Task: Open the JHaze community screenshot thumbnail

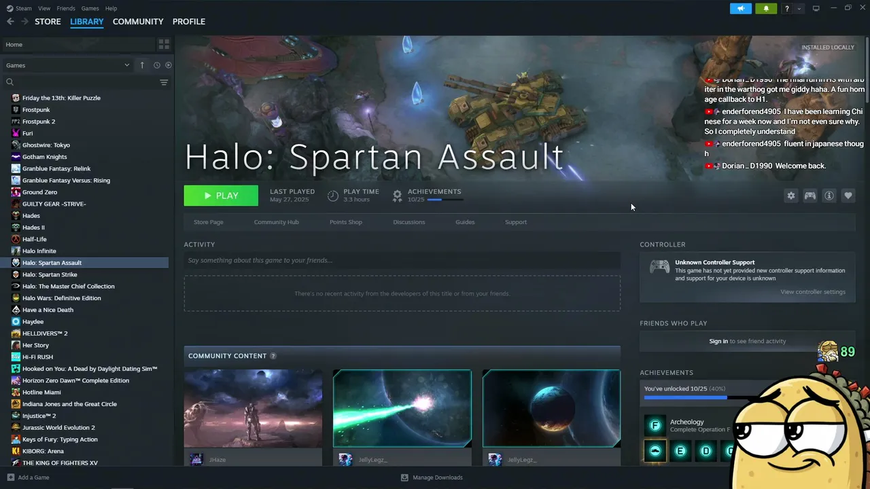Action: (253, 409)
